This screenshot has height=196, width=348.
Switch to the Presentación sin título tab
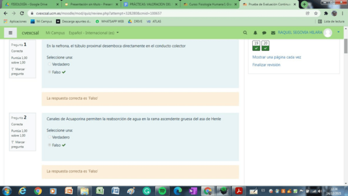coord(91,4)
